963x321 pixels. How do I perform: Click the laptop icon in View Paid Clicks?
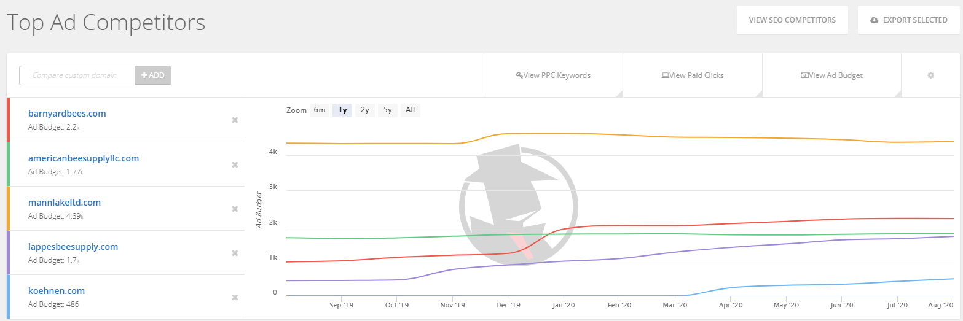point(665,75)
